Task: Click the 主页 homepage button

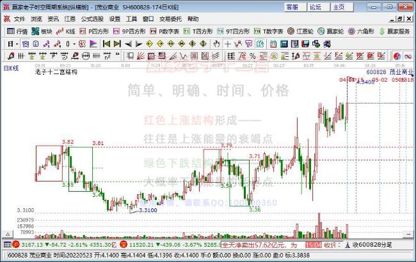Action: [342, 7]
